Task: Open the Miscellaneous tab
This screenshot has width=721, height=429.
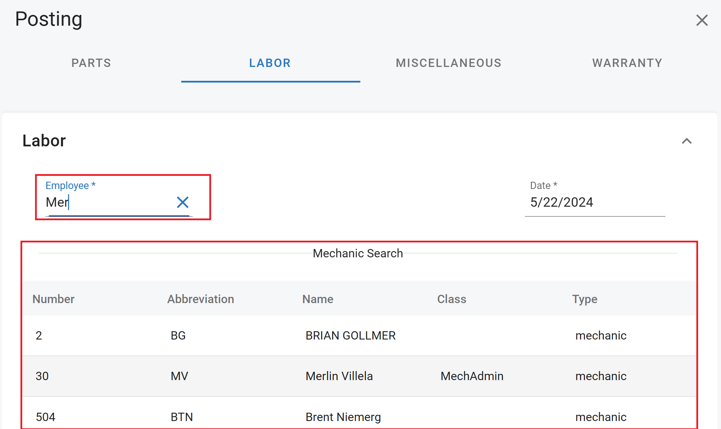Action: coord(448,63)
